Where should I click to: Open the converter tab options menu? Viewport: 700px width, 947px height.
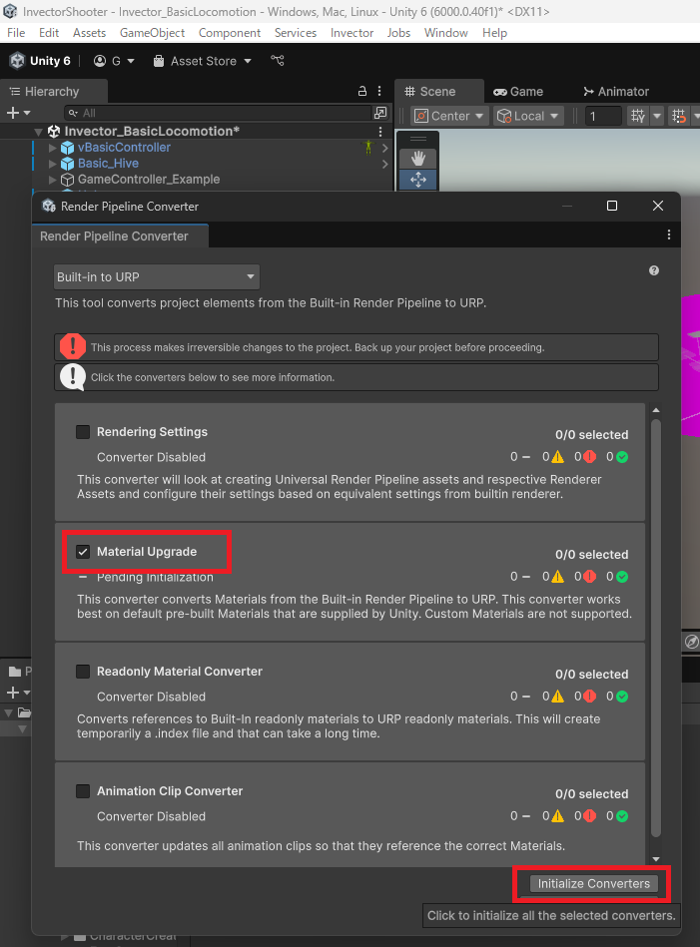(x=669, y=235)
